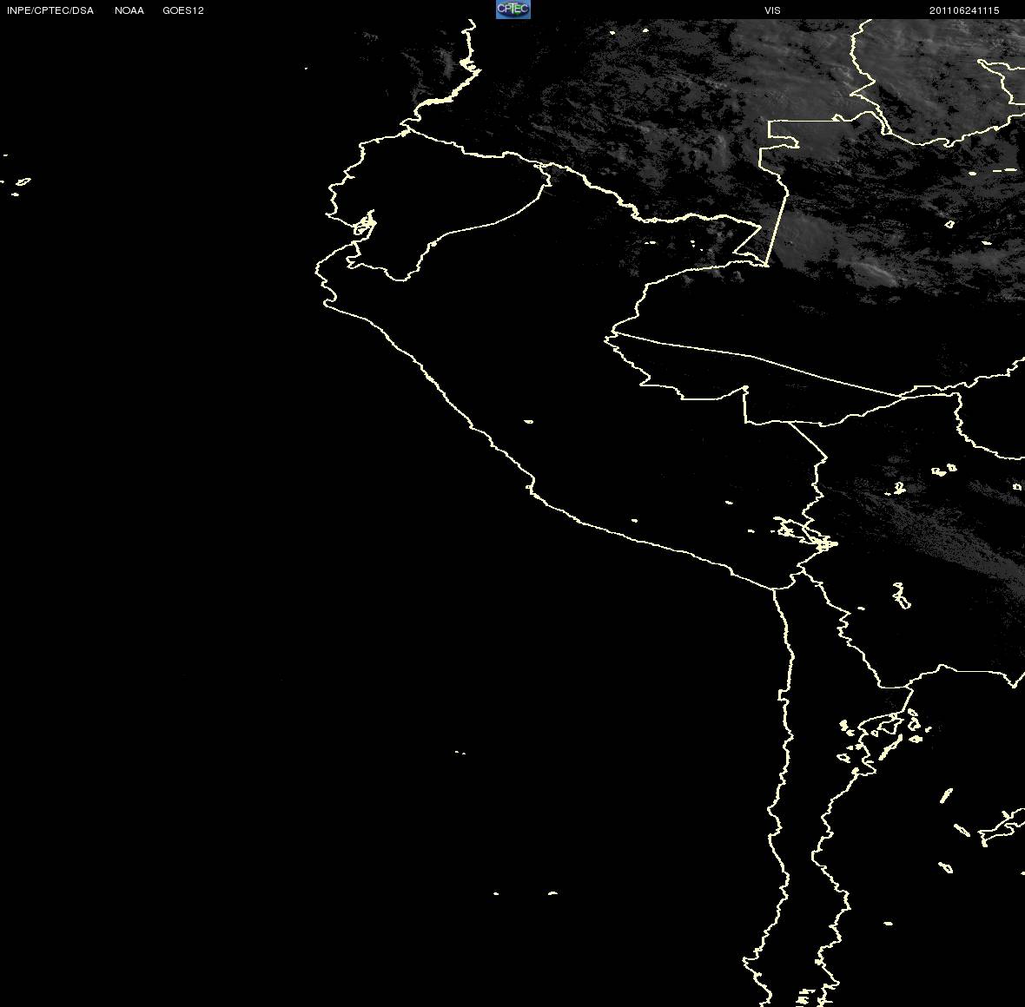
Task: Click the tiny outline at top center-right
Action: tap(645, 30)
